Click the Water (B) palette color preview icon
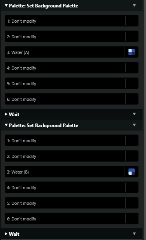The width and height of the screenshot is (146, 240). 131,172
